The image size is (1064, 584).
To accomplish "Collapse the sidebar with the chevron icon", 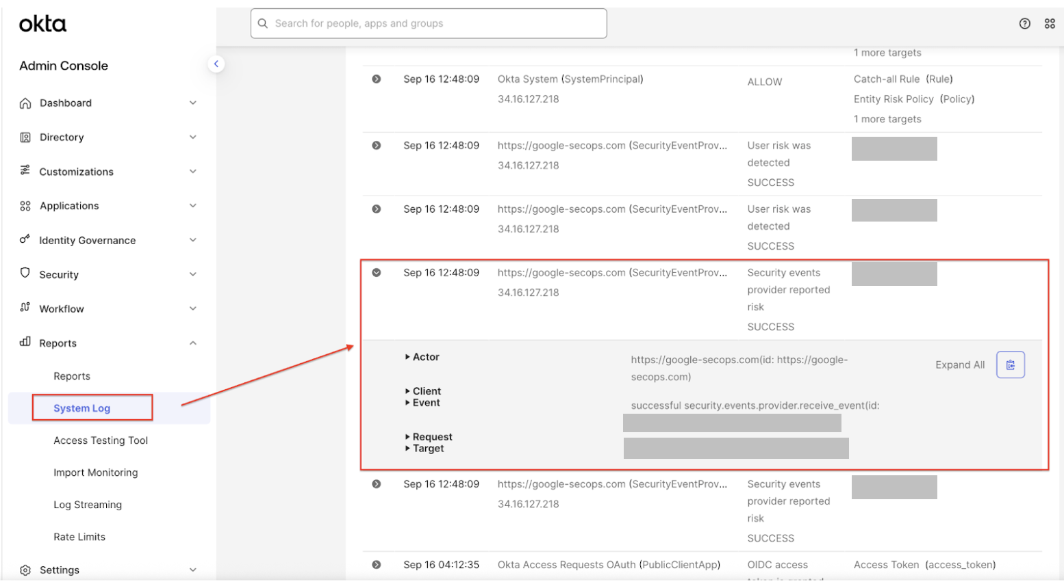I will pos(216,63).
